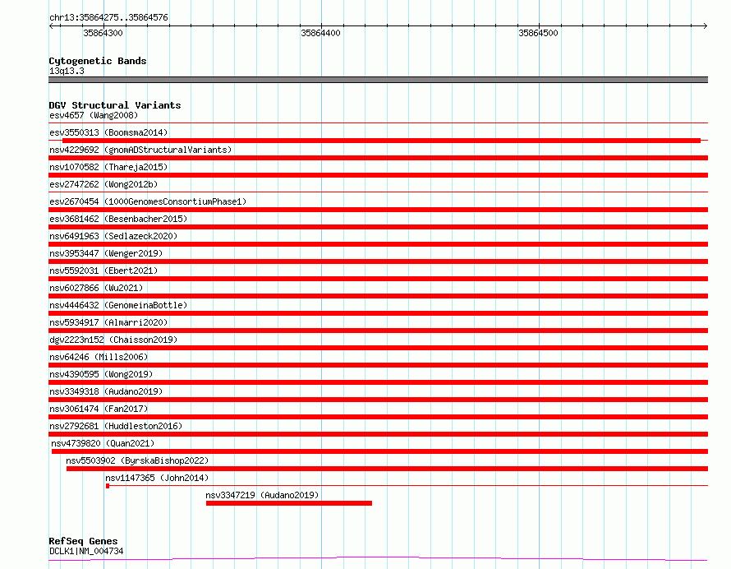This screenshot has width=731, height=569.
Task: Click the thin red line of esv2747262 variant
Action: [x=378, y=192]
